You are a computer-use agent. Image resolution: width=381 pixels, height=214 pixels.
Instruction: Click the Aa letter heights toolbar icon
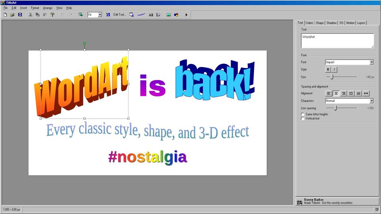click(151, 15)
